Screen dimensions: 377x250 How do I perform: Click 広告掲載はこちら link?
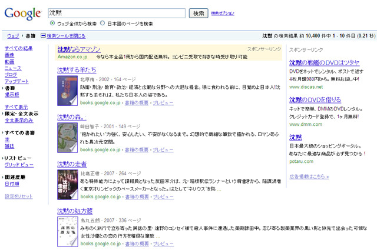tap(309, 176)
